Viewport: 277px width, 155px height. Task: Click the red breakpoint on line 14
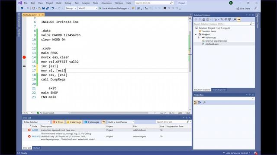click(x=24, y=57)
